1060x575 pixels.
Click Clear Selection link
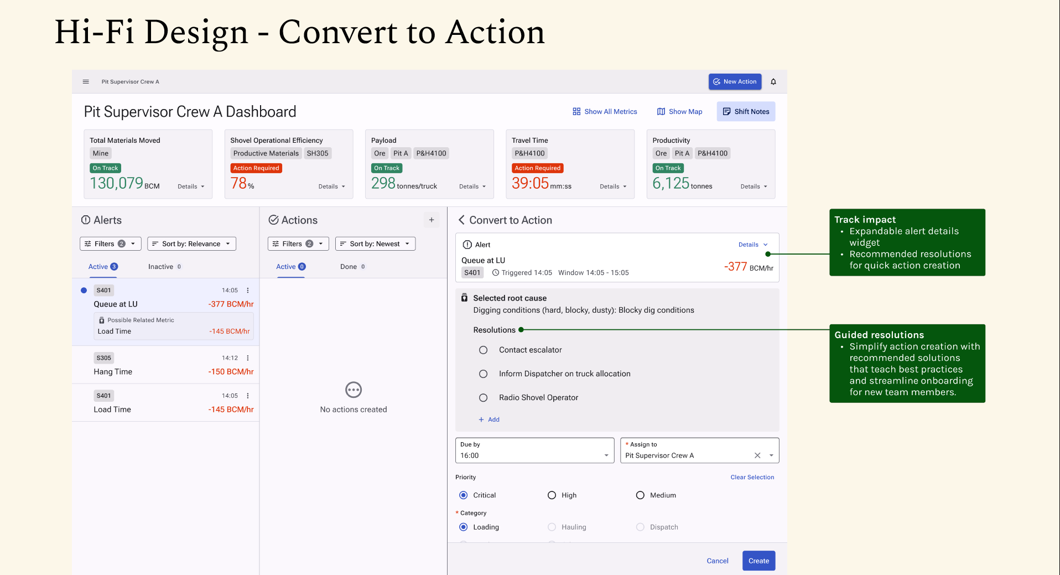coord(752,477)
